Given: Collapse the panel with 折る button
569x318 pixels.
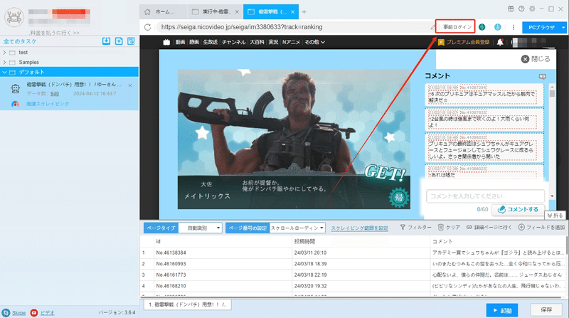Looking at the screenshot, I should click(555, 216).
